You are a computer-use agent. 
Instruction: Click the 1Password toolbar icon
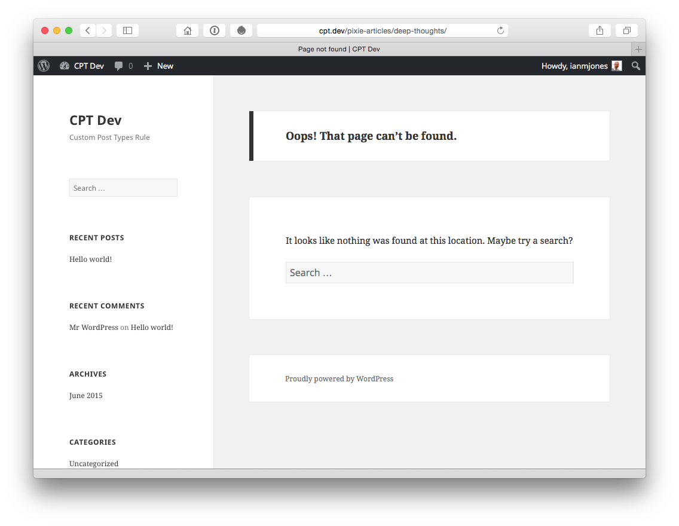215,30
